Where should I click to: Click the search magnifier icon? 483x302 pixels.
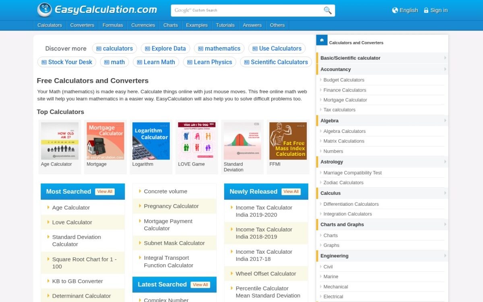click(328, 10)
